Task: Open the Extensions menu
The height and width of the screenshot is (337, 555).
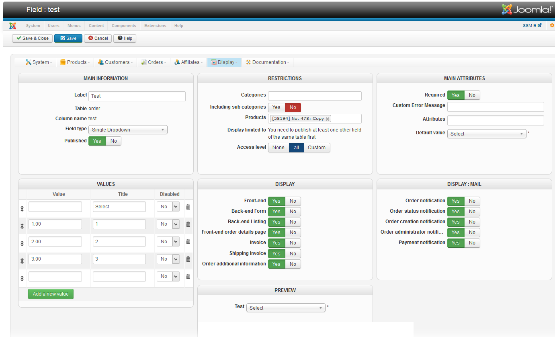Action: 155,26
